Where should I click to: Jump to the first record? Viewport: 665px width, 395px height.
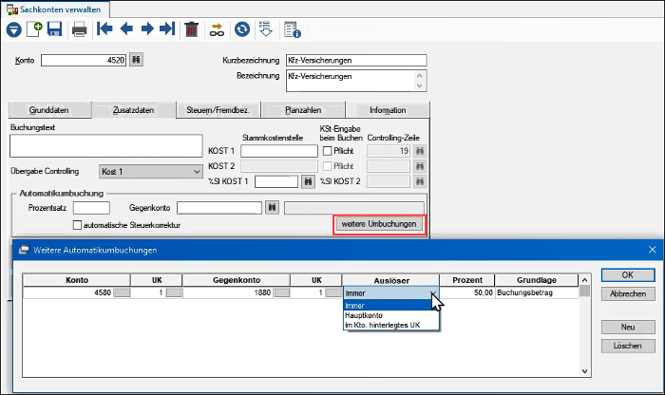pyautogui.click(x=104, y=28)
